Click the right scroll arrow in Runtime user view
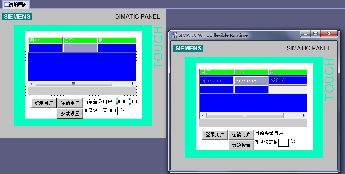 tap(304, 115)
